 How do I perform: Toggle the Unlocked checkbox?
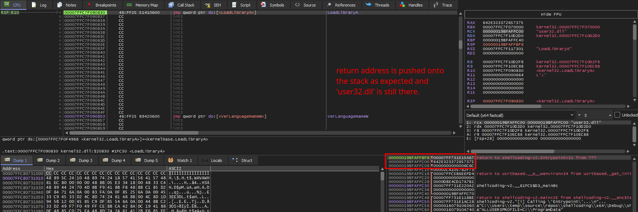[x=617, y=115]
